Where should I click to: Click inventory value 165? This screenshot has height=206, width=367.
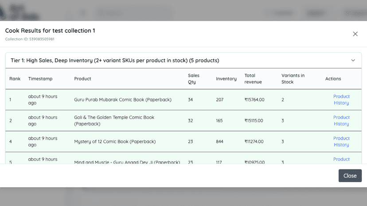coord(219,121)
